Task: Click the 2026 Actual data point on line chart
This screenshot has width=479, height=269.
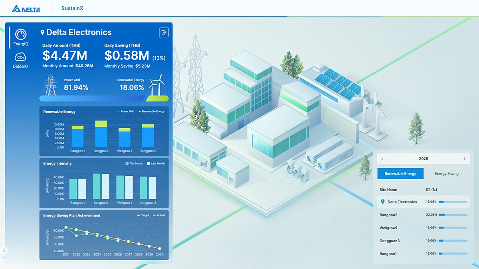Action: click(x=118, y=241)
